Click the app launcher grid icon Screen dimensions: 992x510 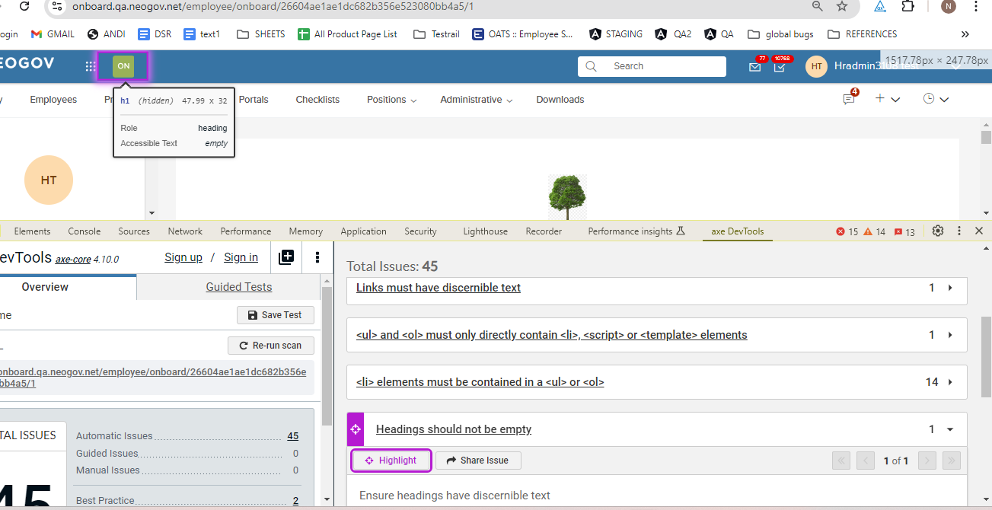point(91,66)
